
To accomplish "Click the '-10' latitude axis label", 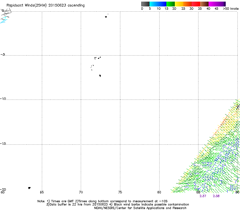I will tap(3, 99).
